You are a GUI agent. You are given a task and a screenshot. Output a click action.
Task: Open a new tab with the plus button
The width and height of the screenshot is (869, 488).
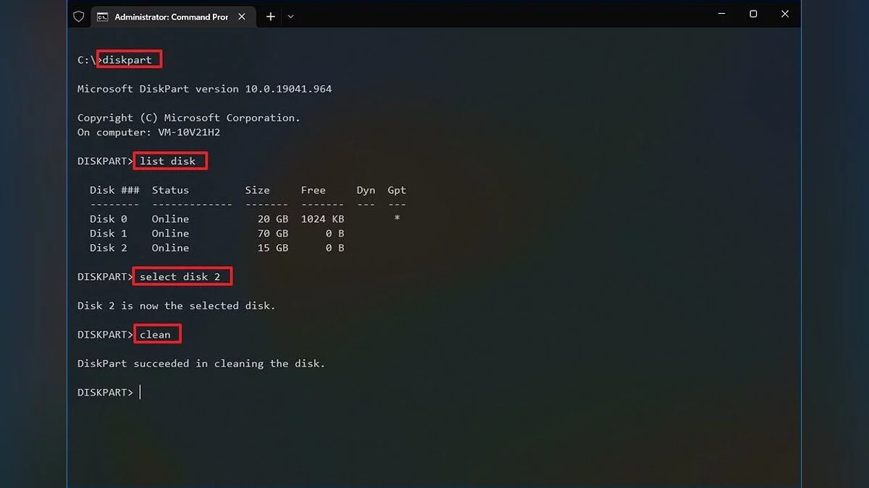pyautogui.click(x=270, y=17)
